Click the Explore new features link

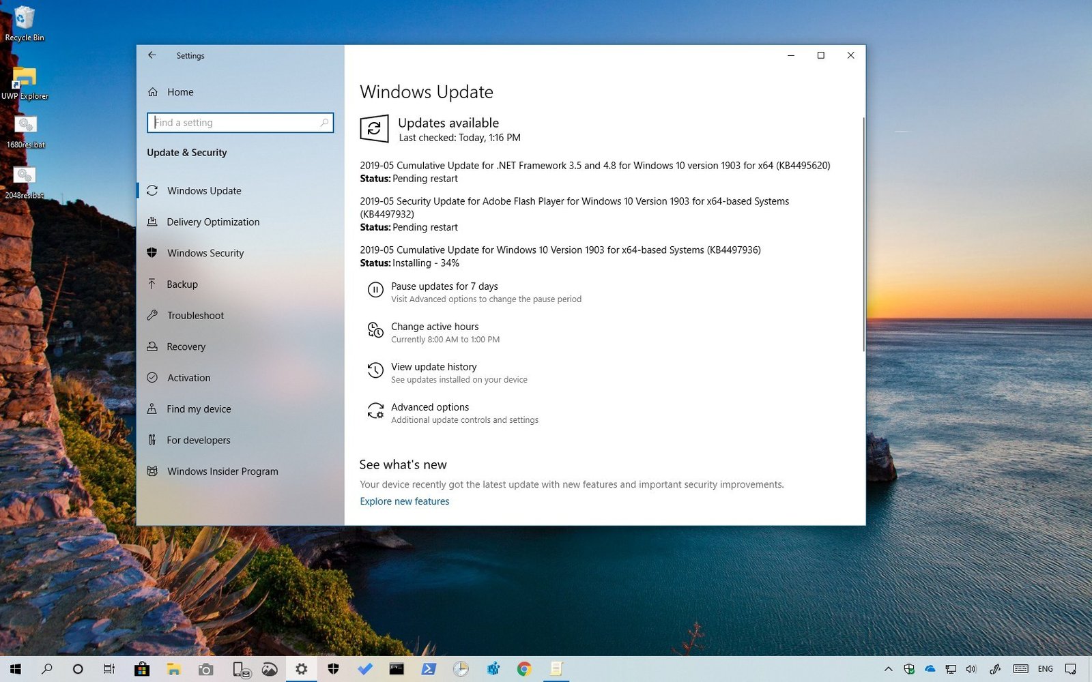click(405, 501)
